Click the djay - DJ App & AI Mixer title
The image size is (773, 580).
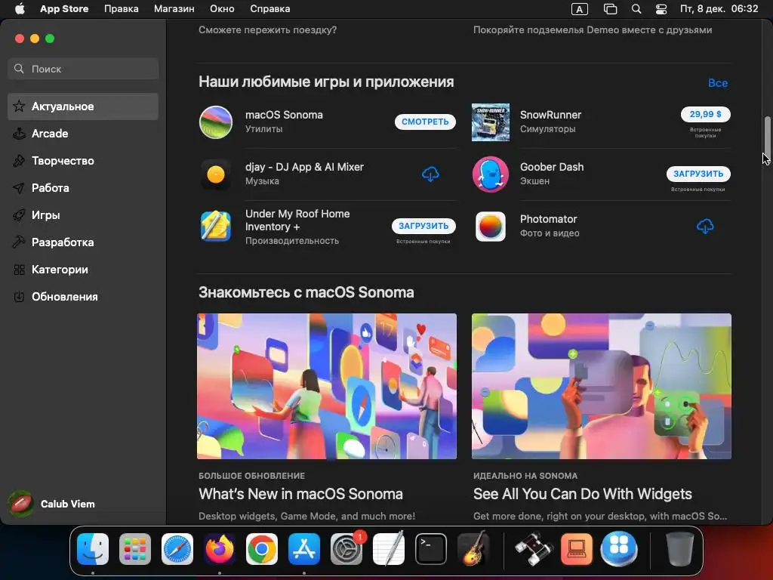click(304, 167)
